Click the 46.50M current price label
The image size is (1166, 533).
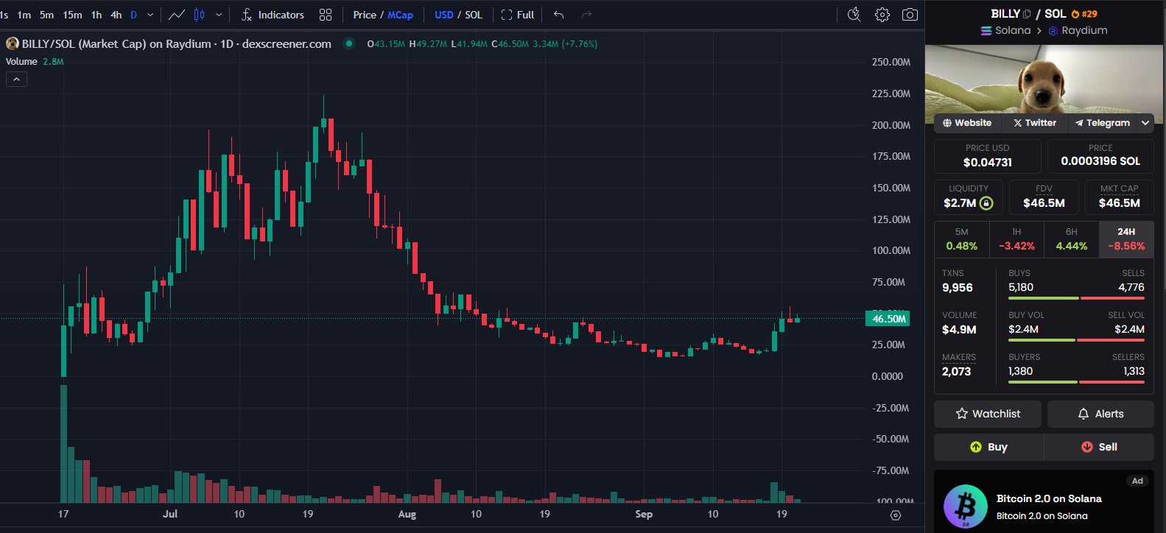tap(888, 319)
